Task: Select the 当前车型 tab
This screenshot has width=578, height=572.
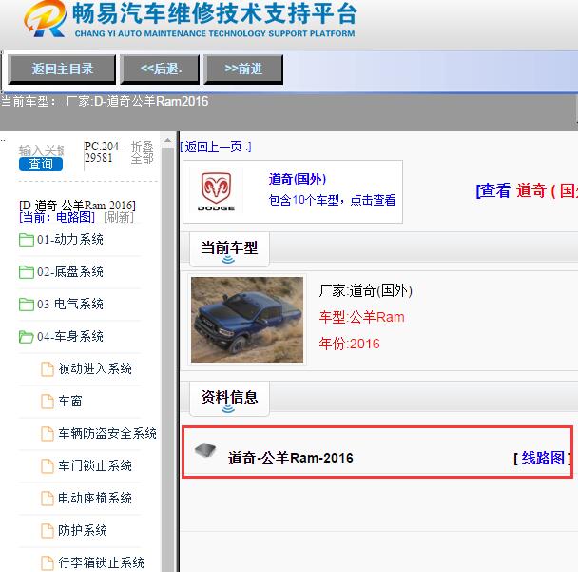Action: [229, 249]
